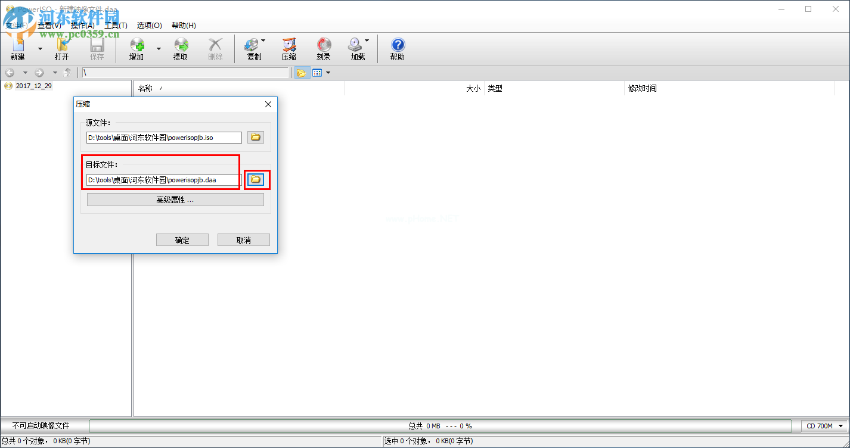
Task: Browse for source file with folder icon
Action: pyautogui.click(x=256, y=138)
